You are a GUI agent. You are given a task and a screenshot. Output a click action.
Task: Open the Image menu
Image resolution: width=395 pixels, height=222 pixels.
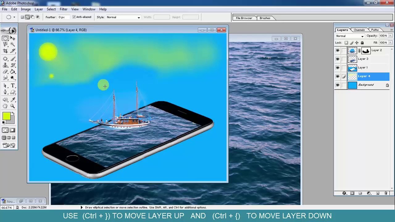26,9
